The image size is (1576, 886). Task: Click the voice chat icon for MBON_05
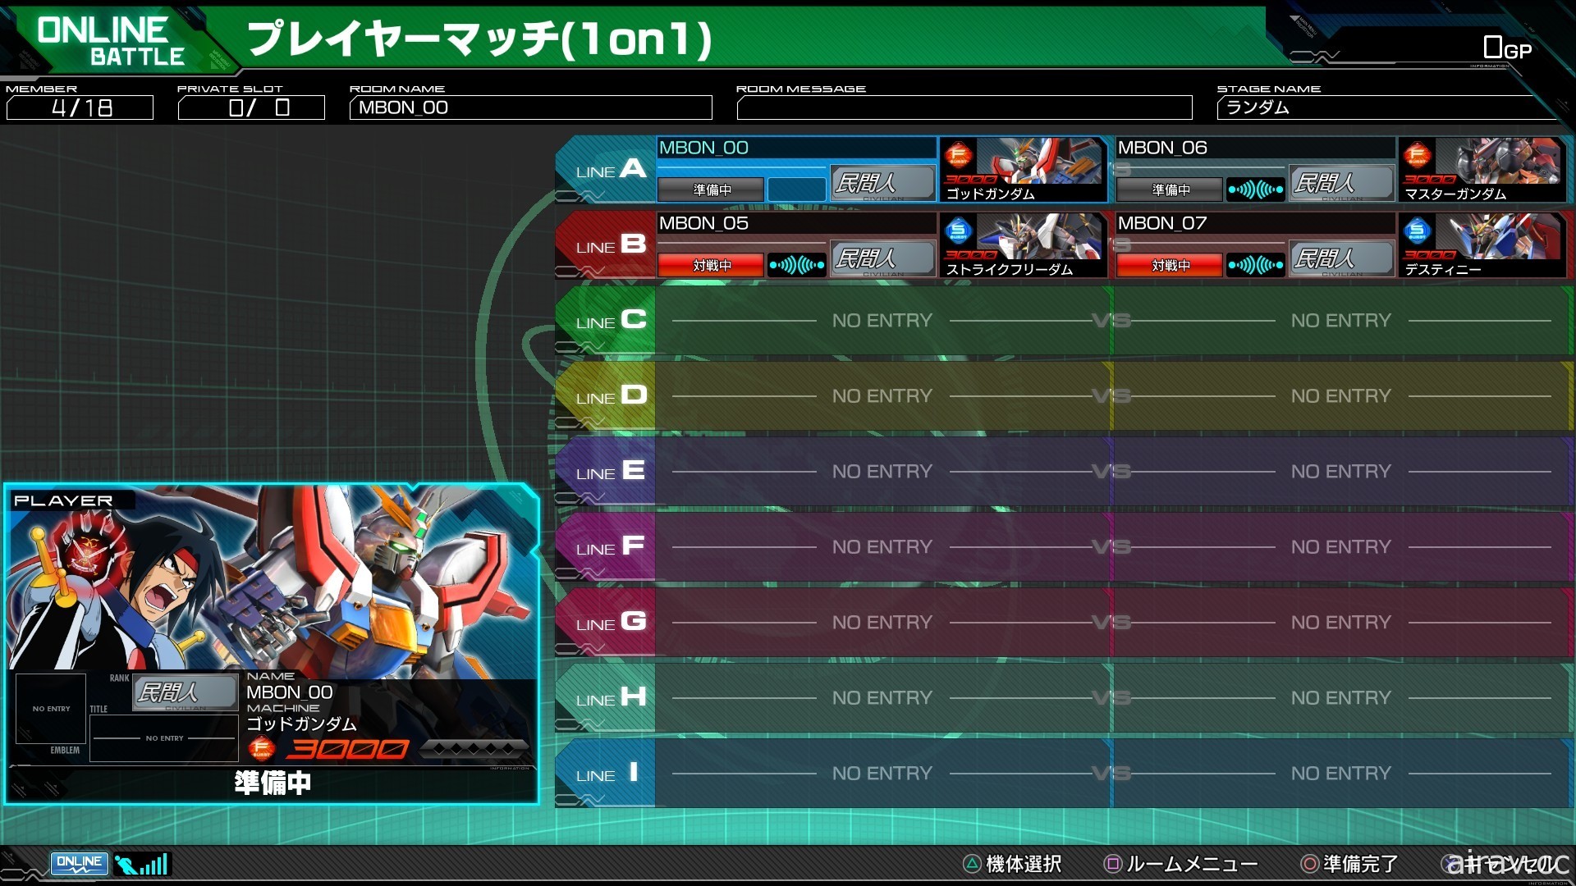[797, 266]
